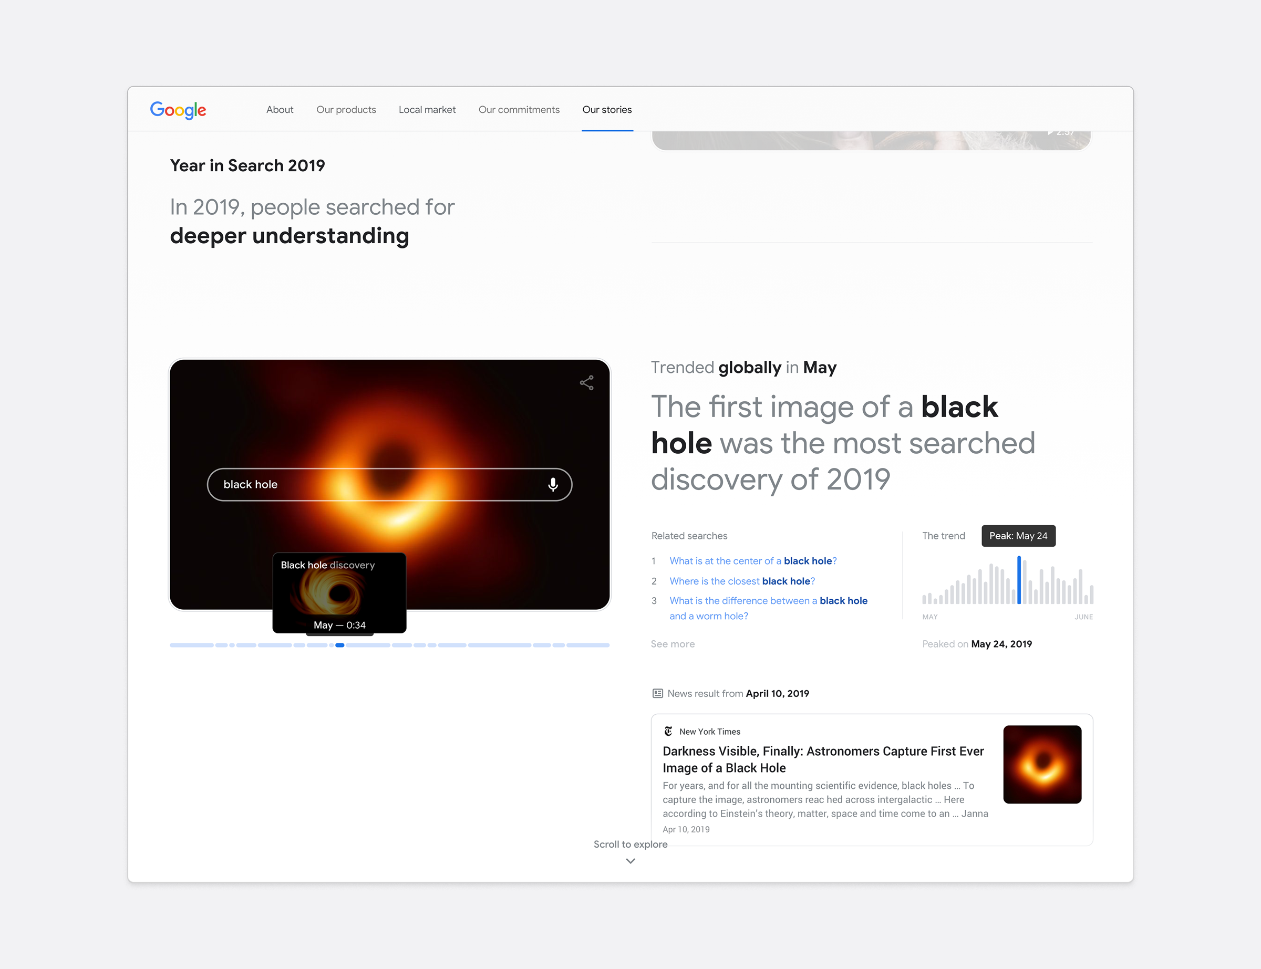Select the active dark blue timeline segment

click(340, 645)
